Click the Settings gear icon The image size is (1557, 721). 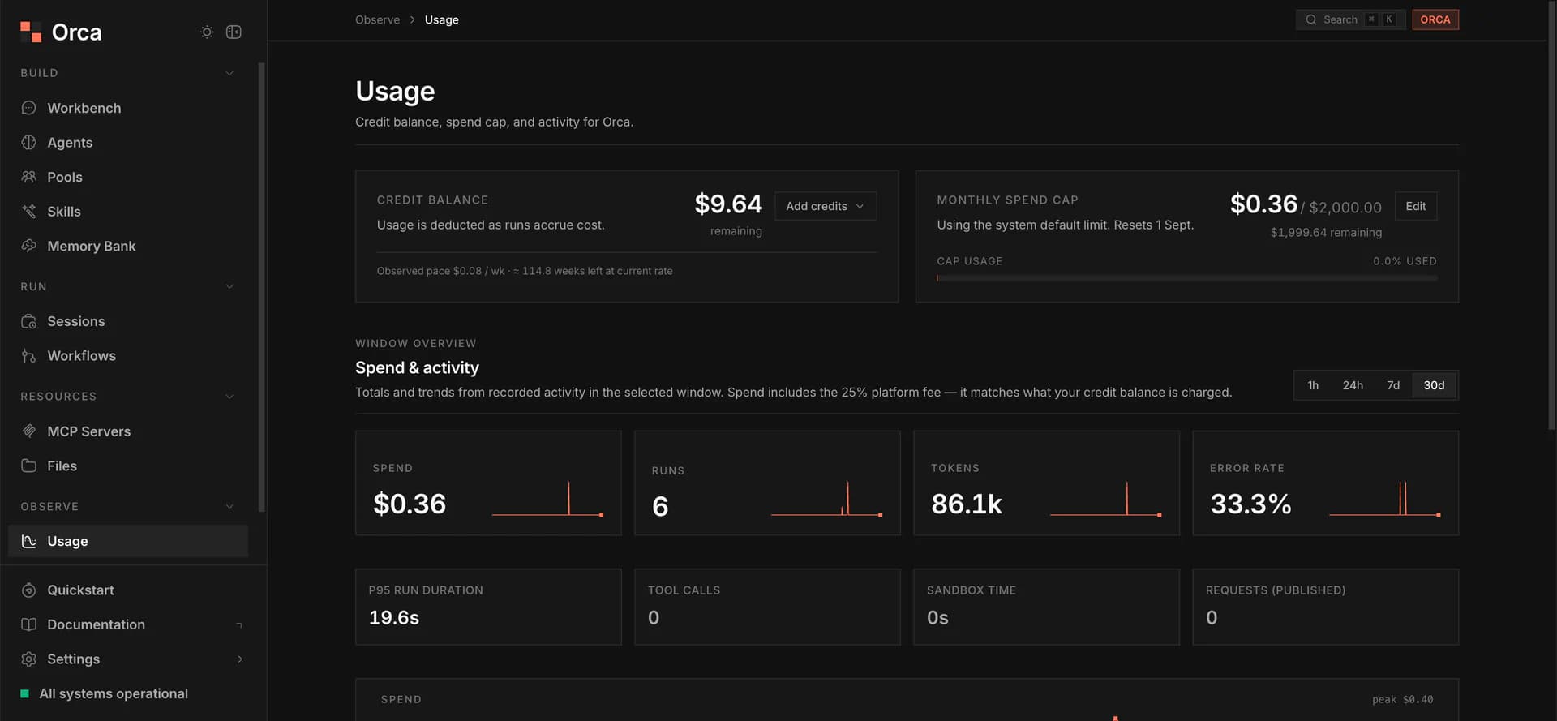click(29, 659)
